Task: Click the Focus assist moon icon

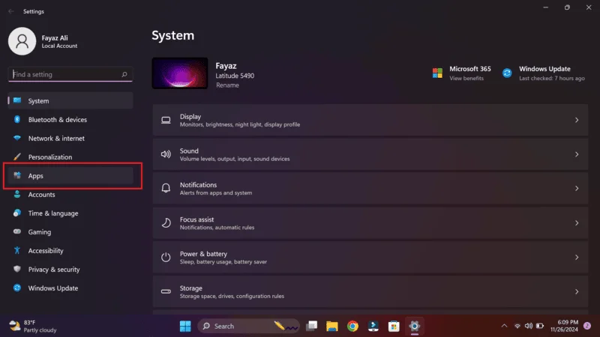Action: [166, 222]
